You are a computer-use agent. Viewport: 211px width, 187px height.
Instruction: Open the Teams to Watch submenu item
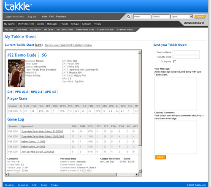pos(125,30)
